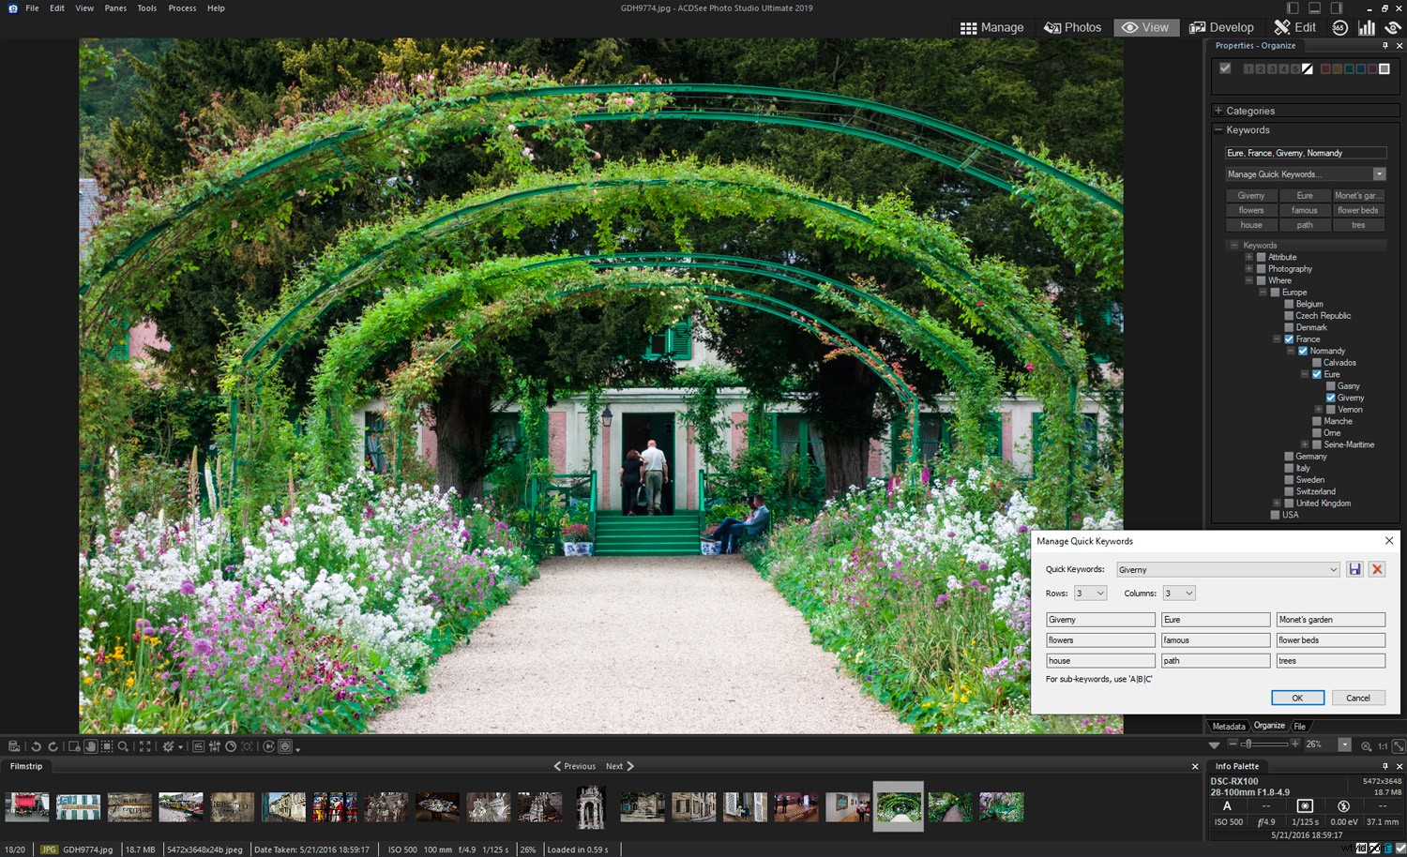Screen dimensions: 1407x857
Task: Click the OK button in Manage Quick Keywords
Action: coord(1297,698)
